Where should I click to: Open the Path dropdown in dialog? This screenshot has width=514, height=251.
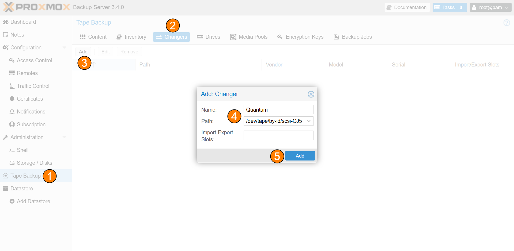pyautogui.click(x=309, y=121)
